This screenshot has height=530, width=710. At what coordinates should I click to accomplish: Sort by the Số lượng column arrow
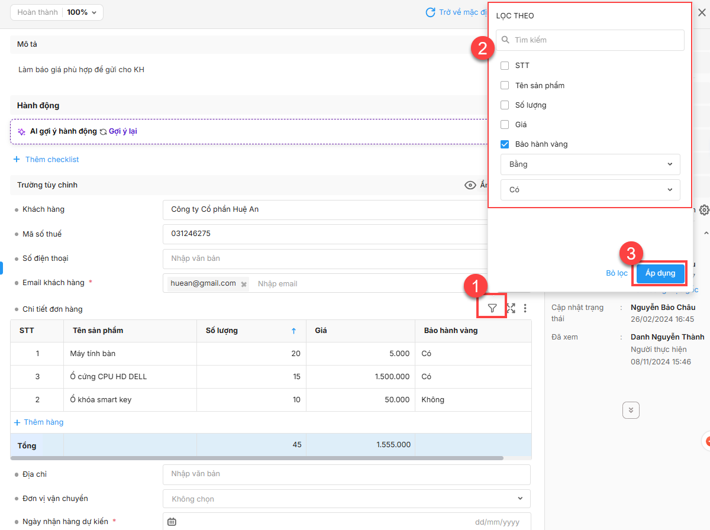coord(293,331)
